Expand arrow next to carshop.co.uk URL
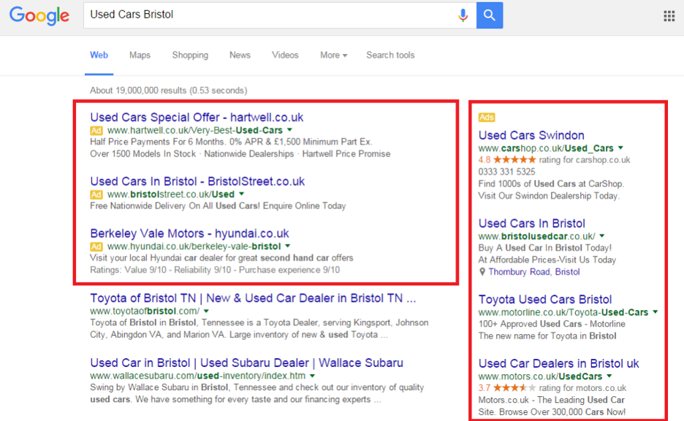 point(620,148)
